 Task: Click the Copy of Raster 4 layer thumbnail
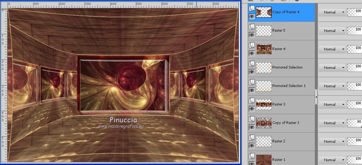tap(264, 12)
